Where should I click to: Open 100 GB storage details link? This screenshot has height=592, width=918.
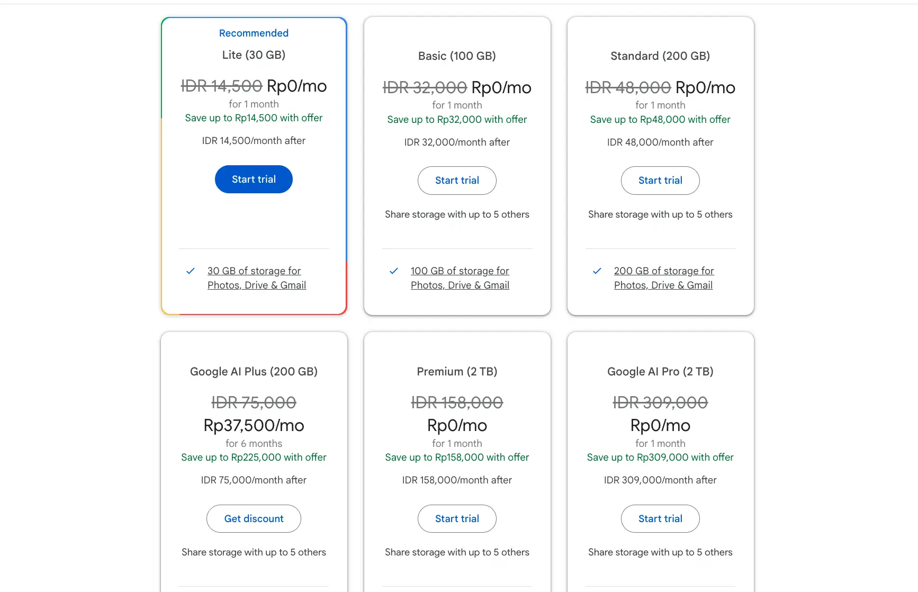tap(460, 277)
